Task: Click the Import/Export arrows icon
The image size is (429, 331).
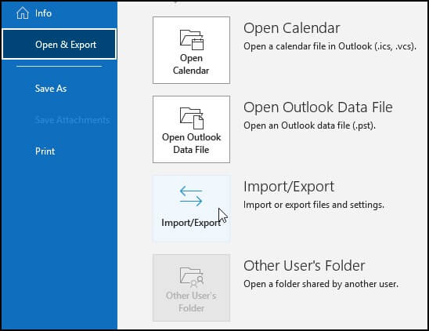Action: (x=191, y=196)
